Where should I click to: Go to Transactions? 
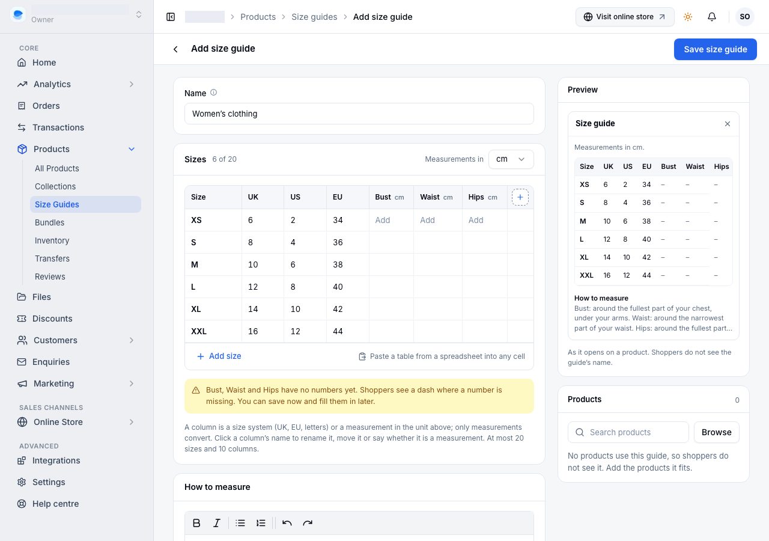click(77, 127)
